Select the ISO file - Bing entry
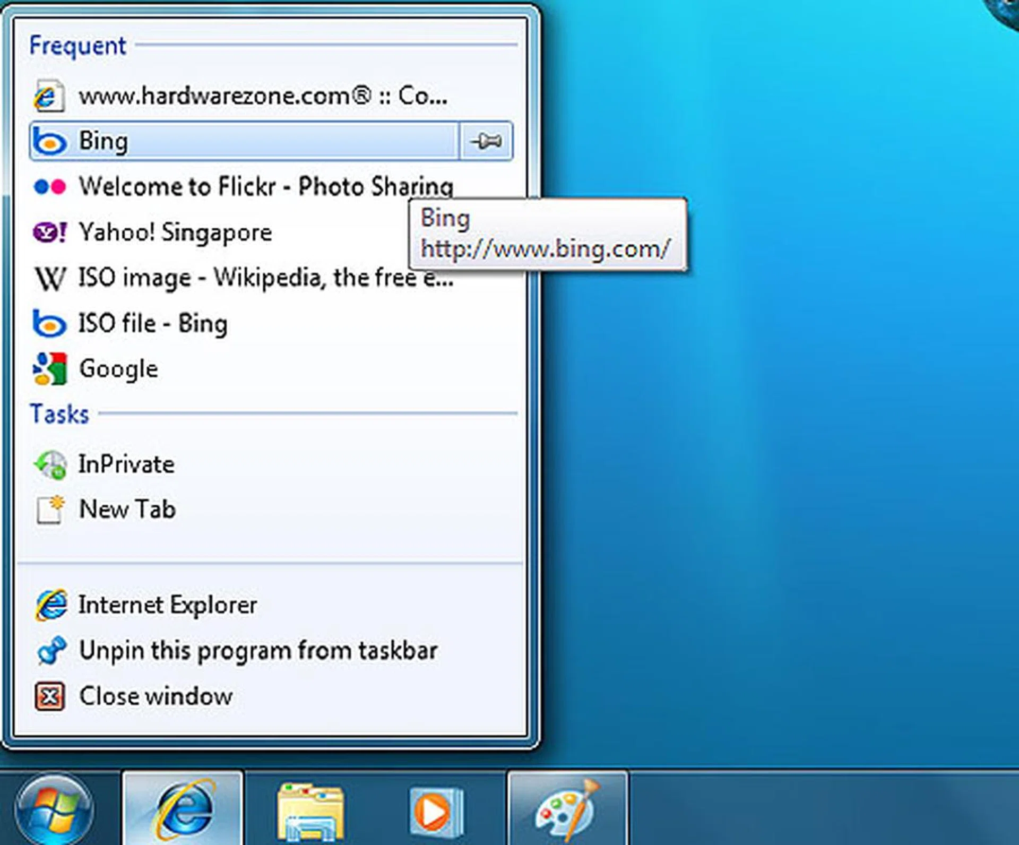The image size is (1019, 845). (x=153, y=323)
